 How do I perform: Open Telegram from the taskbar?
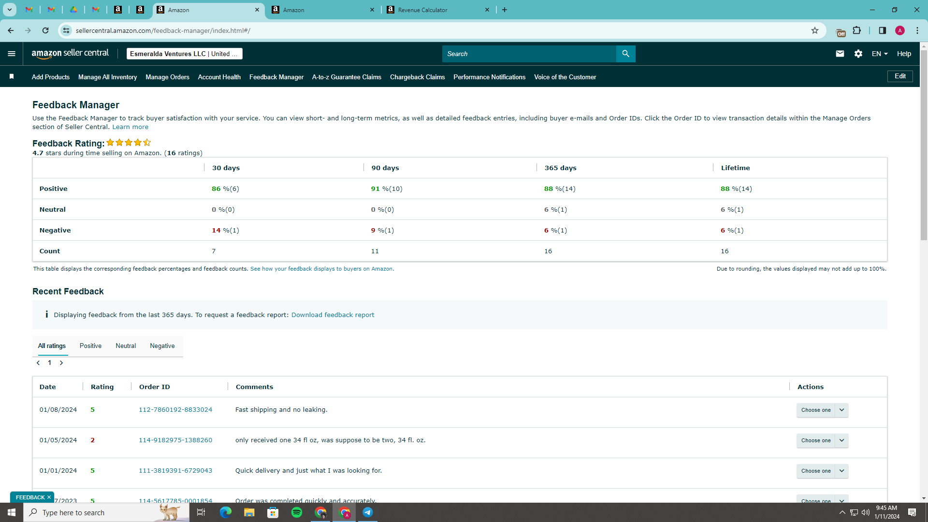point(368,512)
